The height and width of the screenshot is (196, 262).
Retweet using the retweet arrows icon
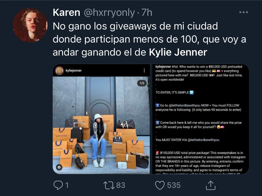coord(109,185)
